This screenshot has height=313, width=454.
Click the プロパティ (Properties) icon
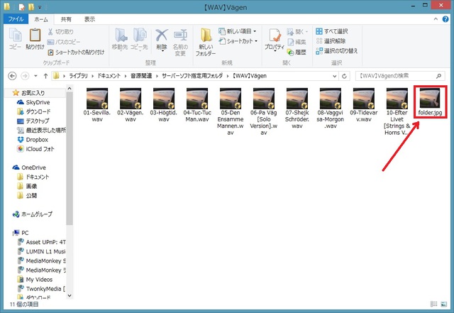[274, 39]
